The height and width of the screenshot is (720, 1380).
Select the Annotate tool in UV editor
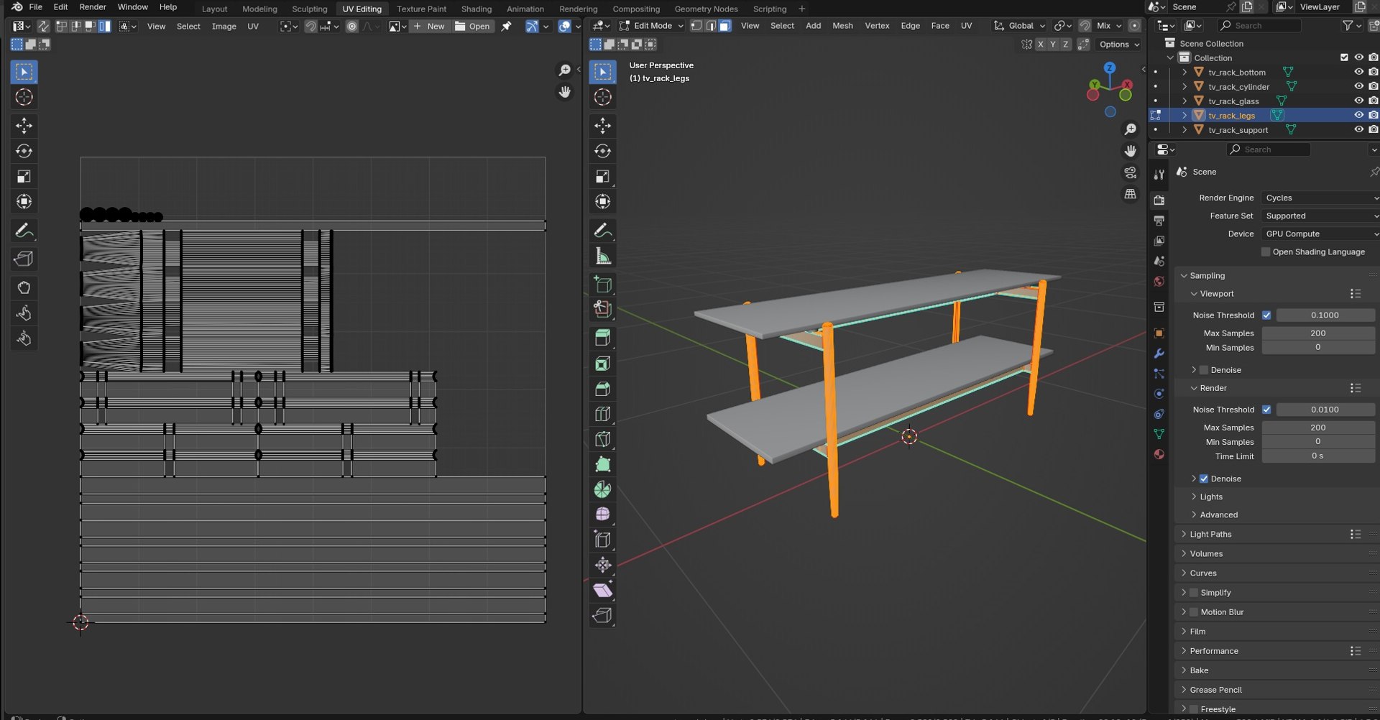click(x=24, y=231)
